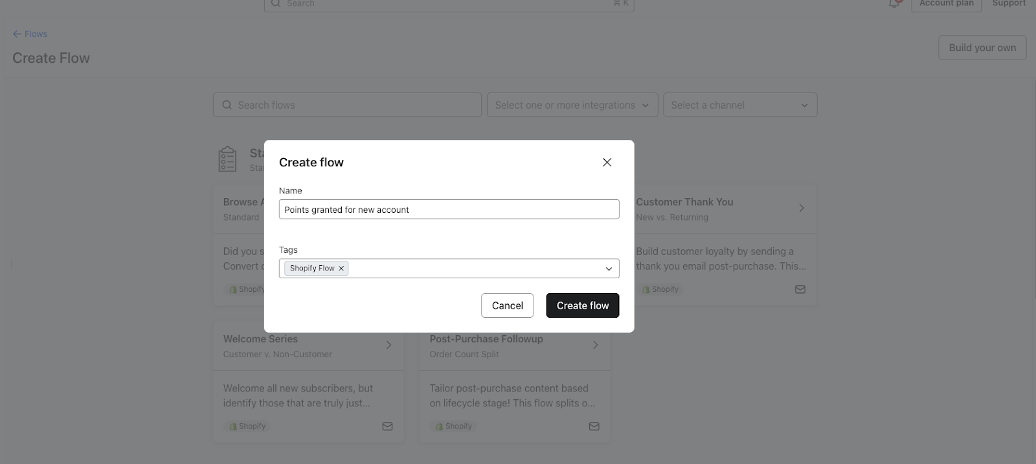Go back via the Flows link
This screenshot has height=464, width=1036.
[x=30, y=34]
